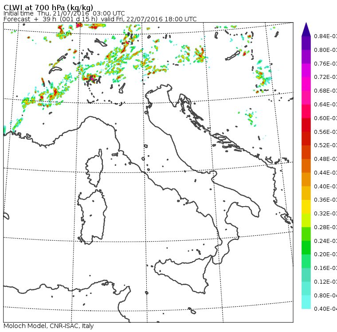Image resolution: width=337 pixels, height=332 pixels.
Task: Select the 0.64E-03 legend value
Action: click(325, 105)
